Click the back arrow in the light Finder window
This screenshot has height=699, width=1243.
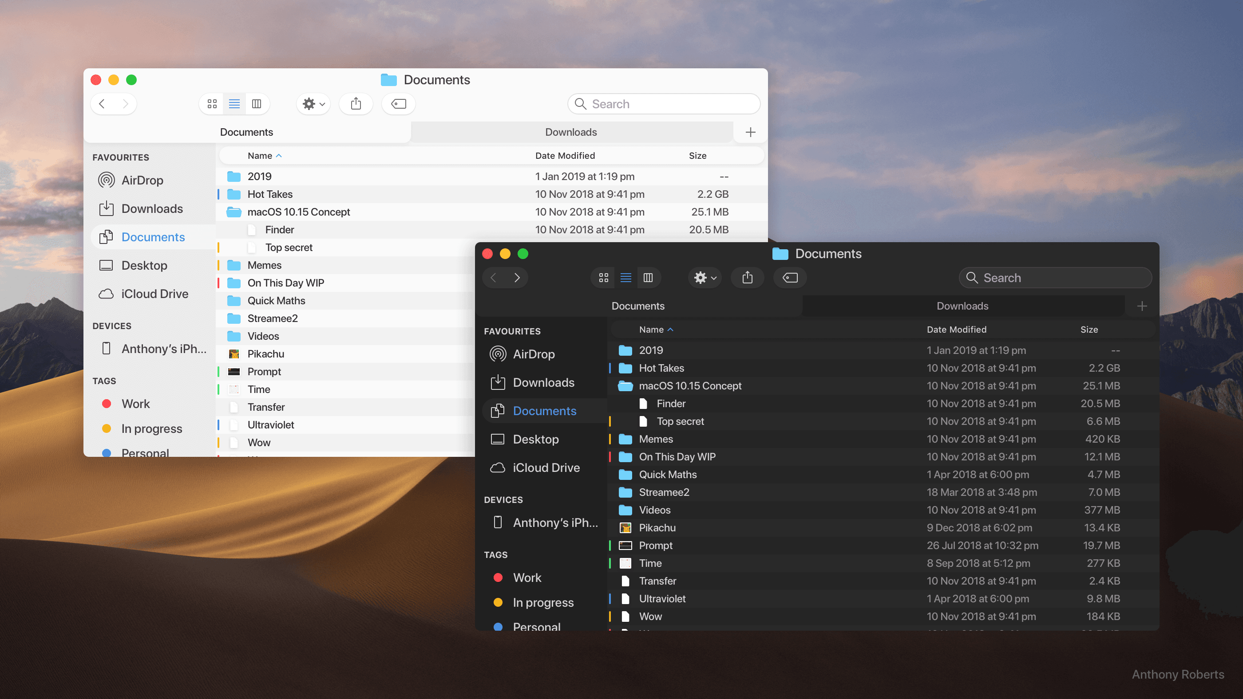click(x=102, y=104)
